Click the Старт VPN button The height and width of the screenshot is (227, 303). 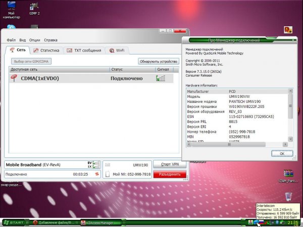click(170, 164)
